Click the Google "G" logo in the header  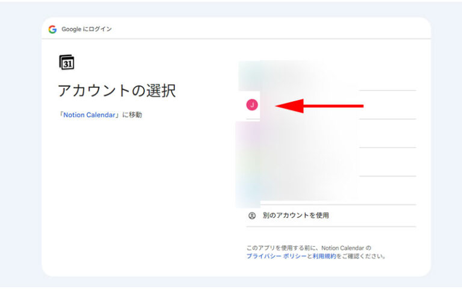click(x=52, y=29)
